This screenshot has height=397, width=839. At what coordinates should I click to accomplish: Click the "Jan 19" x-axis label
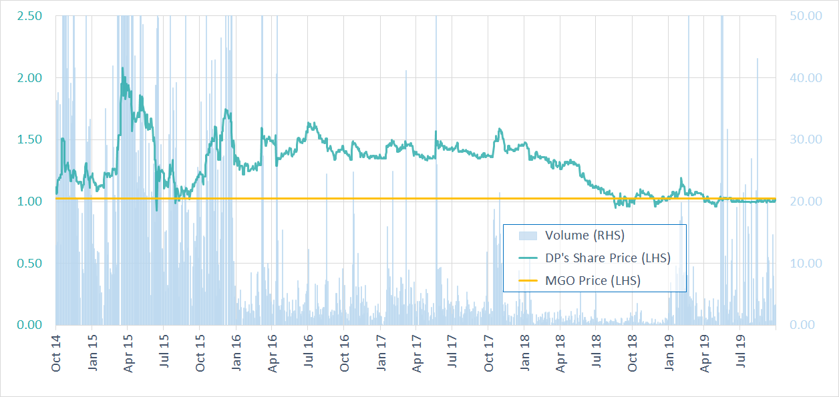pos(669,354)
